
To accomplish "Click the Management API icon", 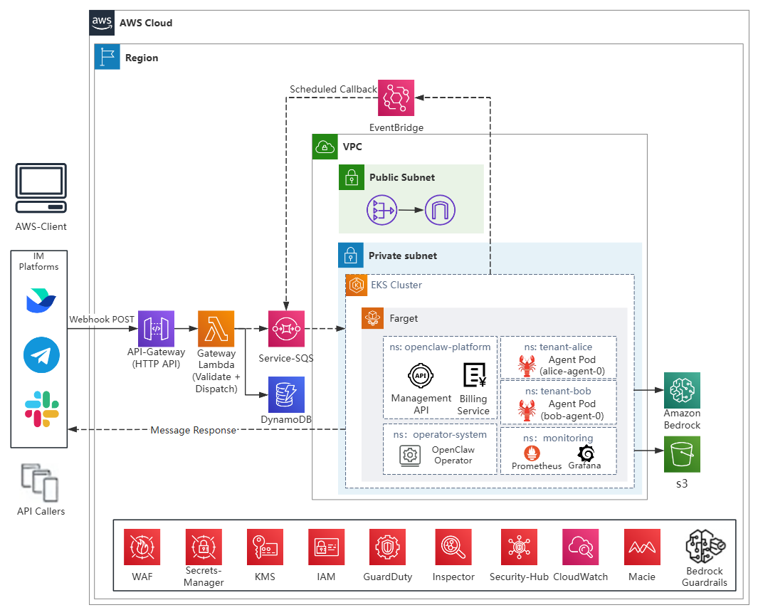I will coord(421,376).
